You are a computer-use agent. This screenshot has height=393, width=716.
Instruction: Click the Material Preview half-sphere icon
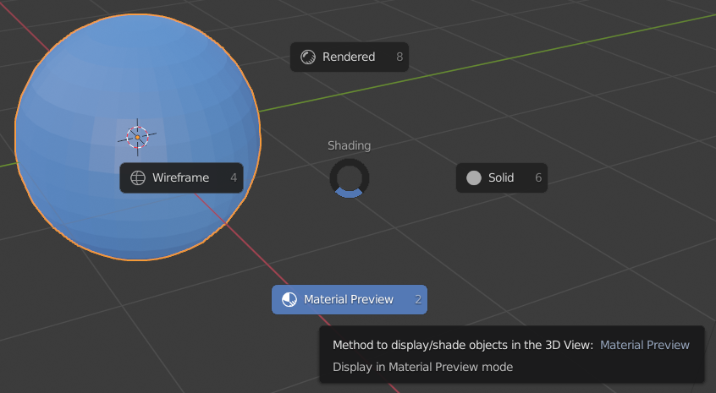point(289,299)
